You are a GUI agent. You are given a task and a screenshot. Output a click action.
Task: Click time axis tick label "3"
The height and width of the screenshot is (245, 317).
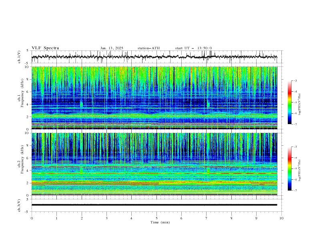106,218
